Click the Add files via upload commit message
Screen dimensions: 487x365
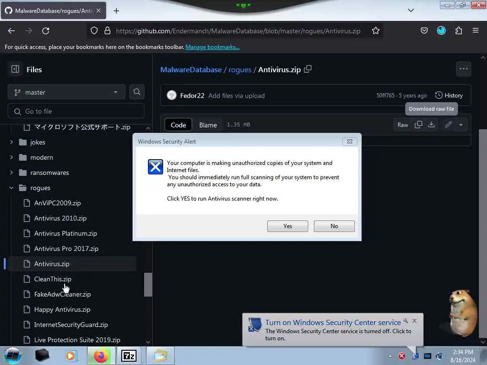[236, 96]
